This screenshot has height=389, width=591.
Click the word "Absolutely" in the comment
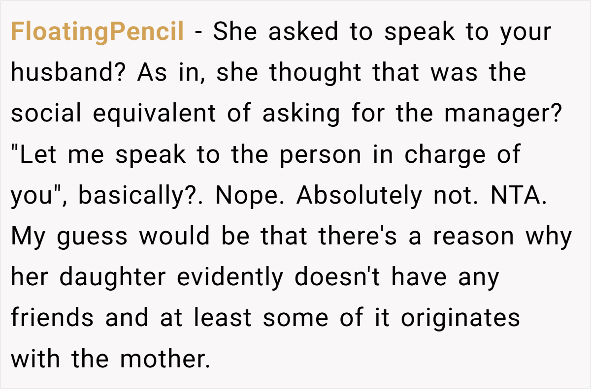tap(359, 196)
